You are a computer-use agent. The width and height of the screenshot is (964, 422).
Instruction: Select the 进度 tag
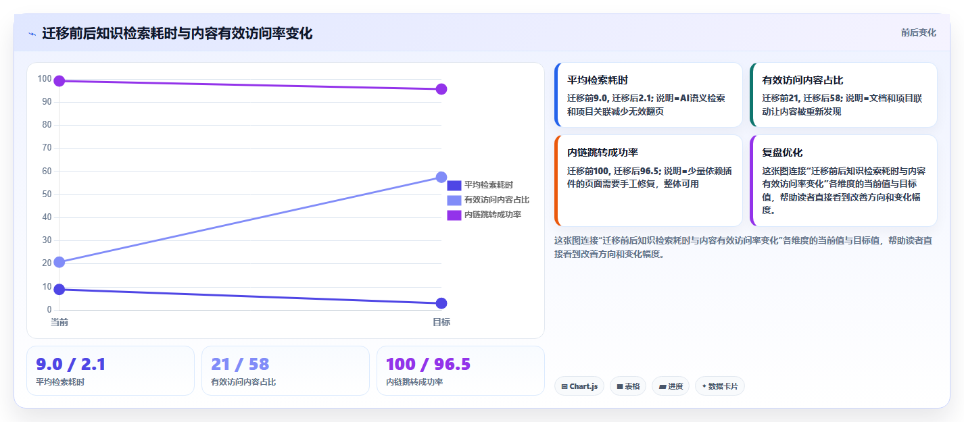pos(671,386)
